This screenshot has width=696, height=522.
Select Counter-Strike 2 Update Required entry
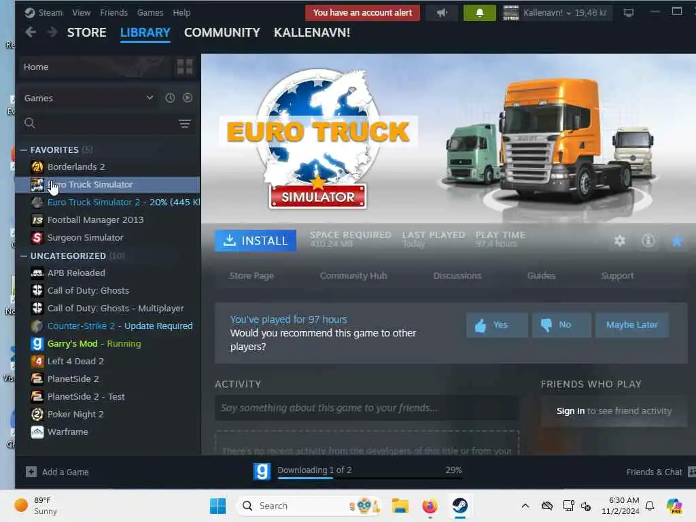pyautogui.click(x=107, y=326)
